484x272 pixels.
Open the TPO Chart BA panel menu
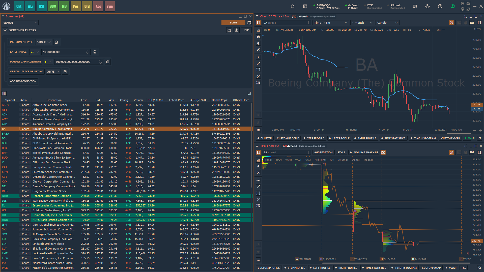point(258,146)
